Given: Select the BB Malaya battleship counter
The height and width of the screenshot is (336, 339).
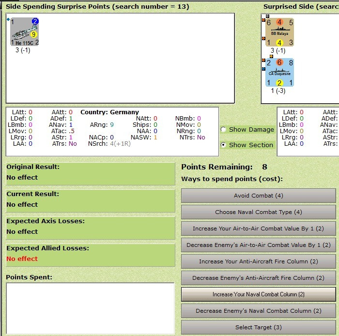Looking at the screenshot, I should pos(279,32).
